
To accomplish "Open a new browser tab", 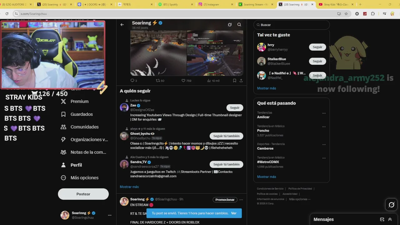I will [x=360, y=4].
